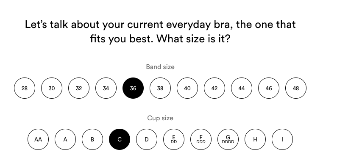This screenshot has width=337, height=166.
Task: Choose band size 38
Action: (160, 88)
